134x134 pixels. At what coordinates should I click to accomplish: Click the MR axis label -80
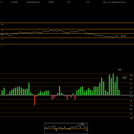click(x=131, y=114)
